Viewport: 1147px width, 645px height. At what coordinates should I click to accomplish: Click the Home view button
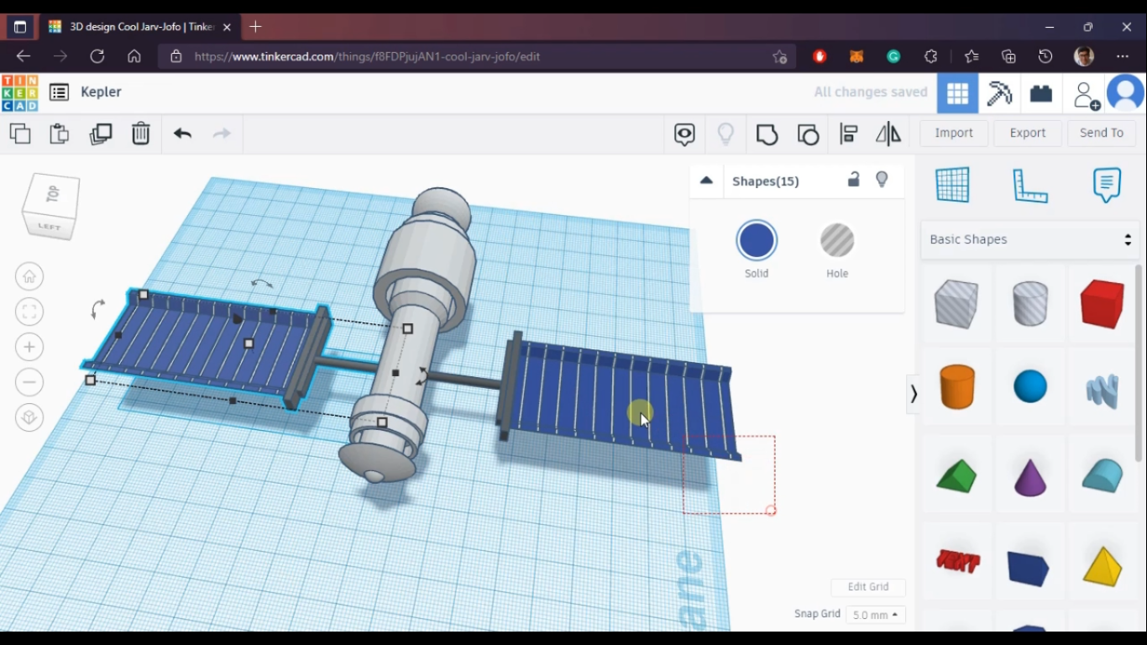pos(29,276)
